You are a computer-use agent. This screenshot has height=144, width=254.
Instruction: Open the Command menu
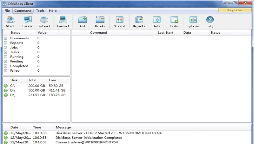23,11
